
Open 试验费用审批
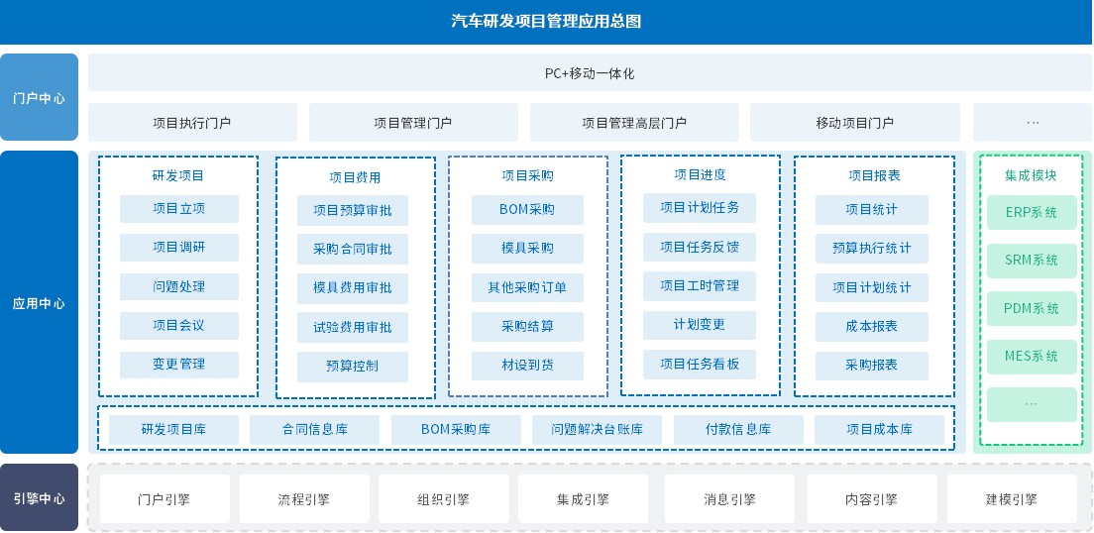(x=353, y=327)
